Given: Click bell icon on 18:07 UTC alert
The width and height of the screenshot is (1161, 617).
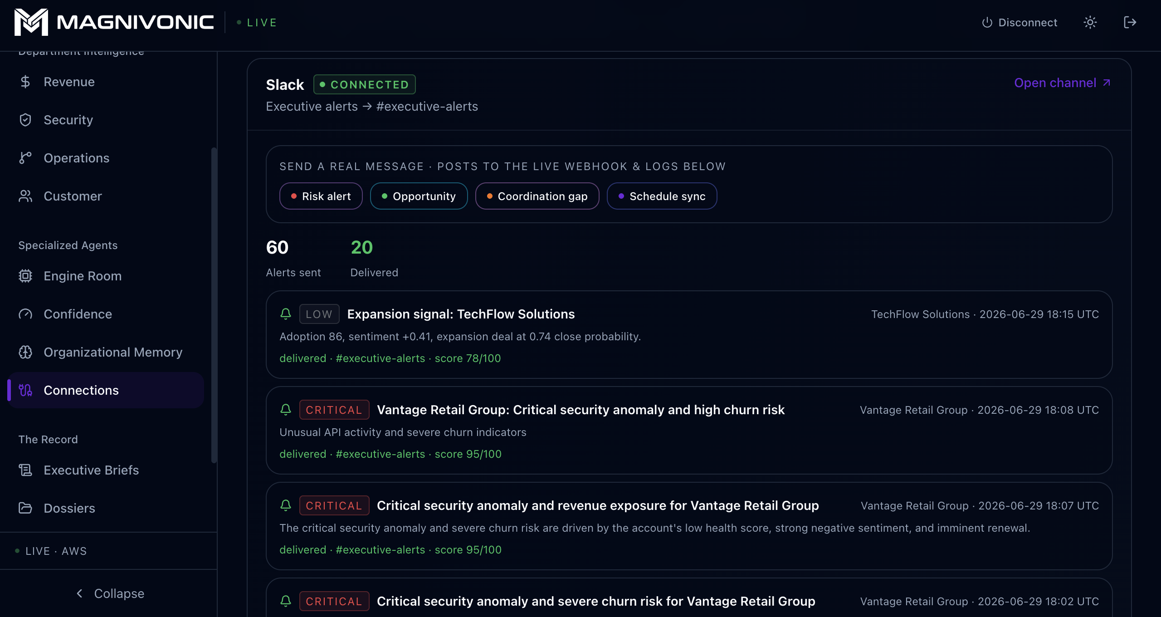Looking at the screenshot, I should tap(285, 505).
